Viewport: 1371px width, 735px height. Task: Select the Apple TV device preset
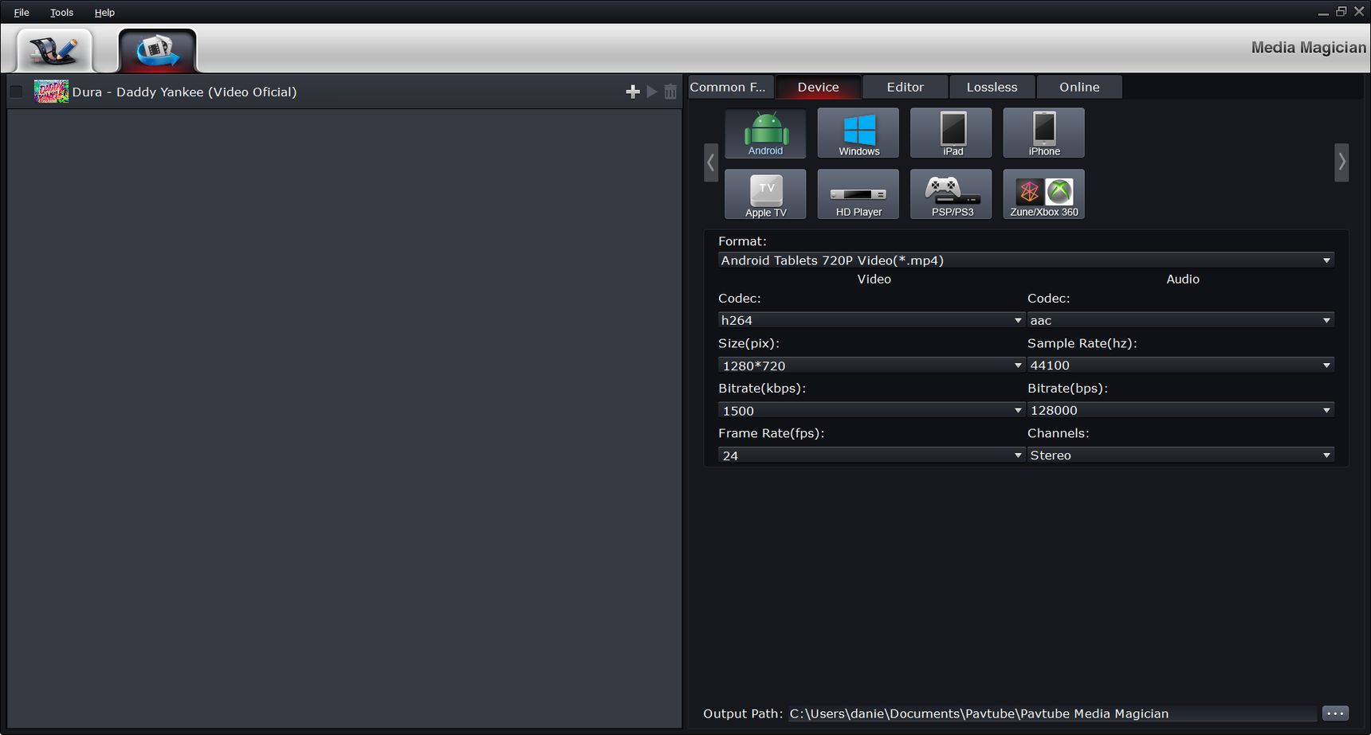coord(765,194)
